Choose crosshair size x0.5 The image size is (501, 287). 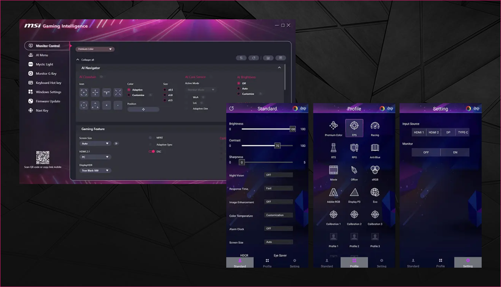click(165, 90)
